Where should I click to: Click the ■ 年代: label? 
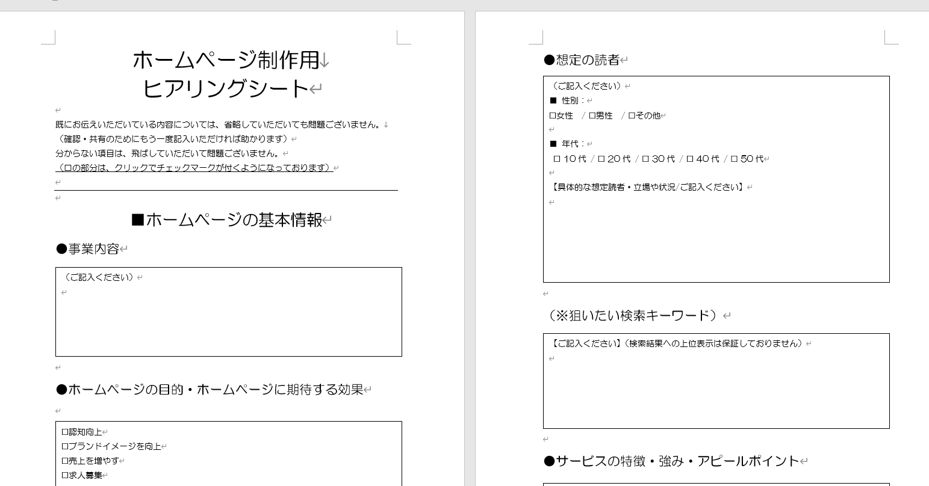pyautogui.click(x=567, y=144)
